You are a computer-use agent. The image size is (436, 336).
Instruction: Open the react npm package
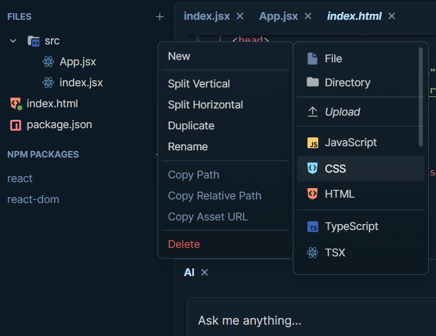20,178
